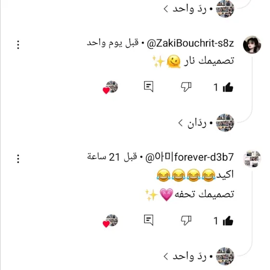The image size is (270, 270).
Task: Click creator heart on ZakiBouchrit-s8z comment
Action: (110, 87)
